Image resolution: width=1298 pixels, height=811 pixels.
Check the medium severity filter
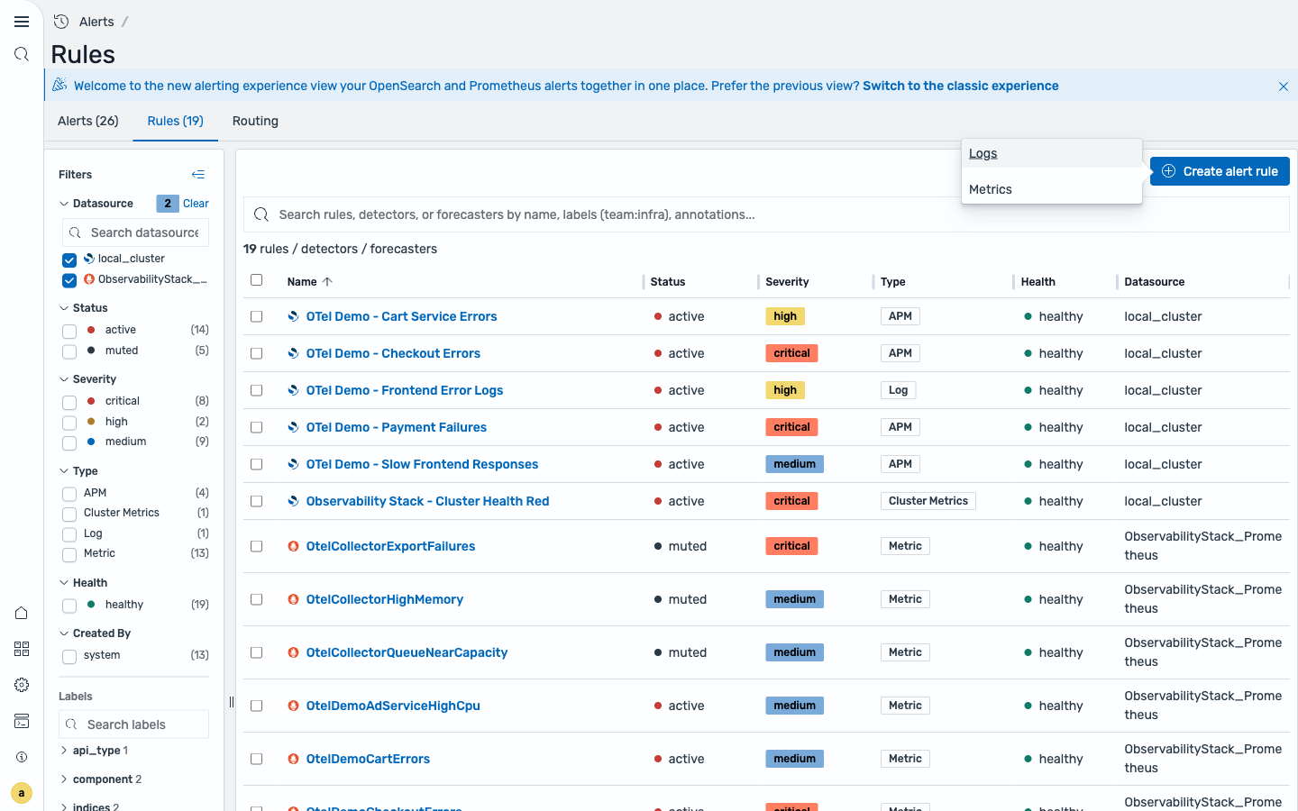click(69, 442)
